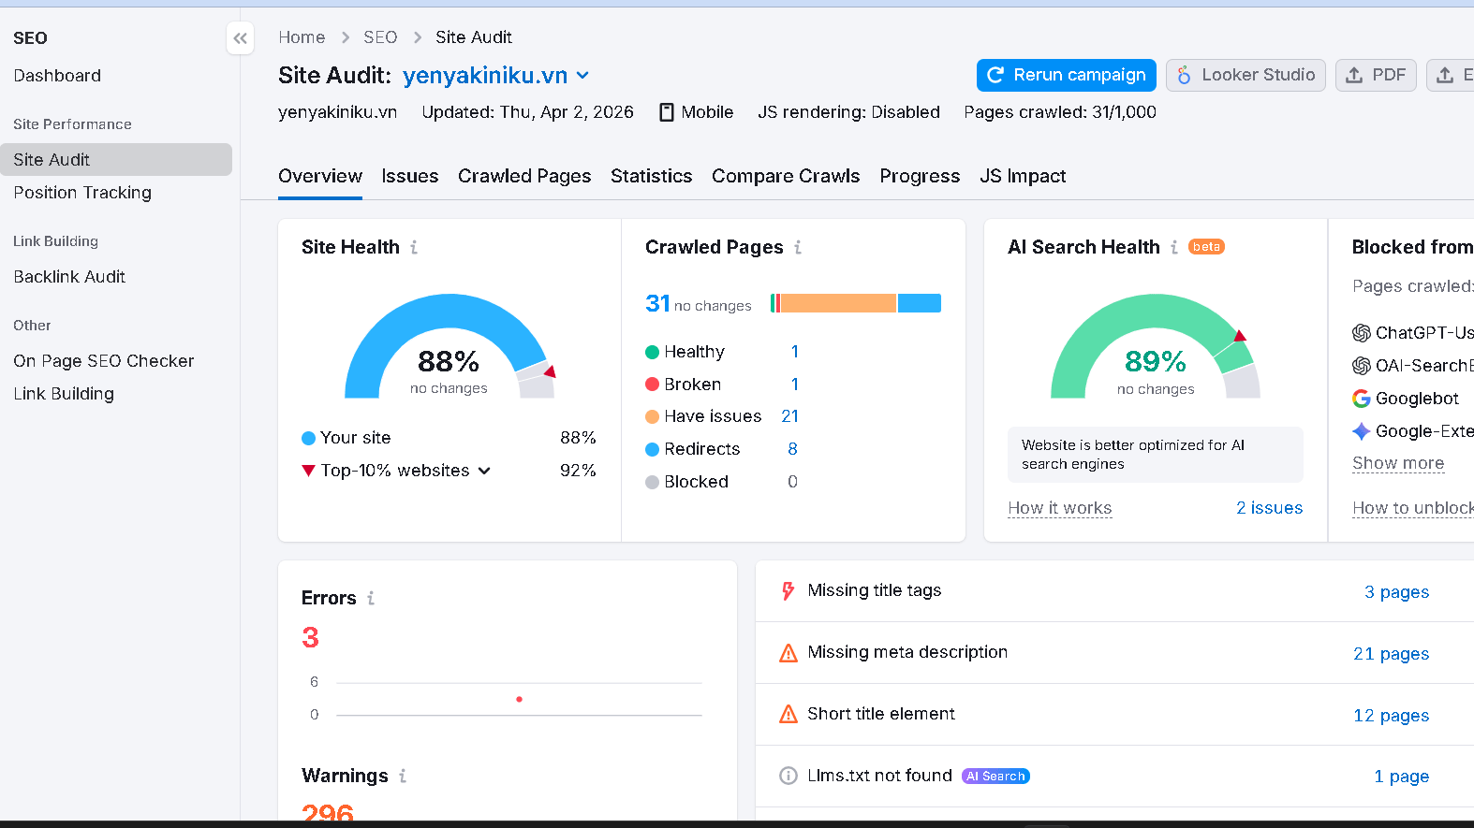
Task: Open 12 pages for Short title element
Action: [x=1391, y=716]
